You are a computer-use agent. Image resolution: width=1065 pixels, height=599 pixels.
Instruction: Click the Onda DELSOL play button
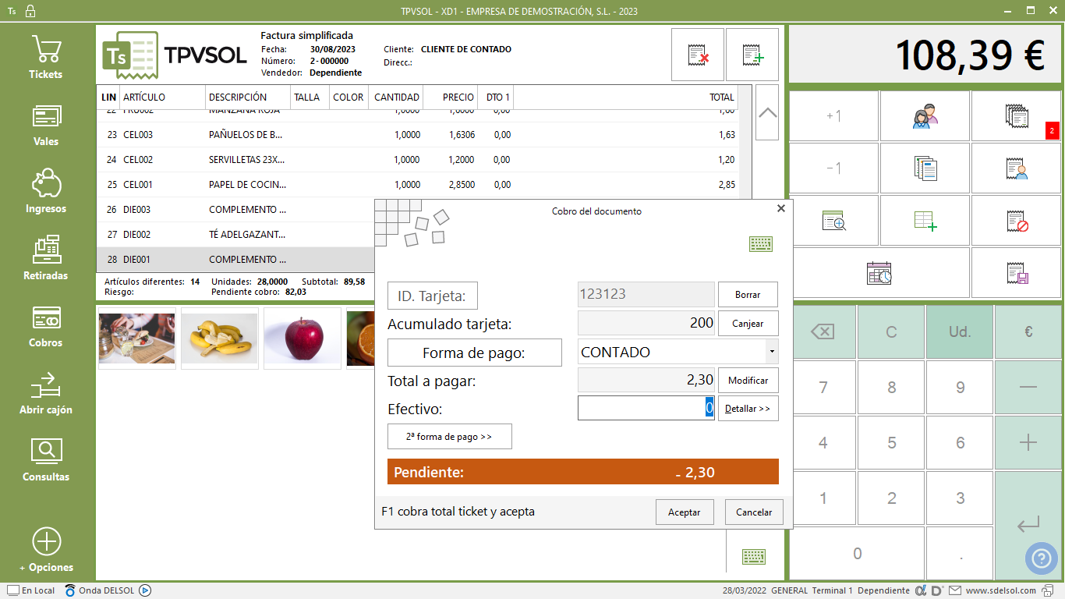point(145,590)
